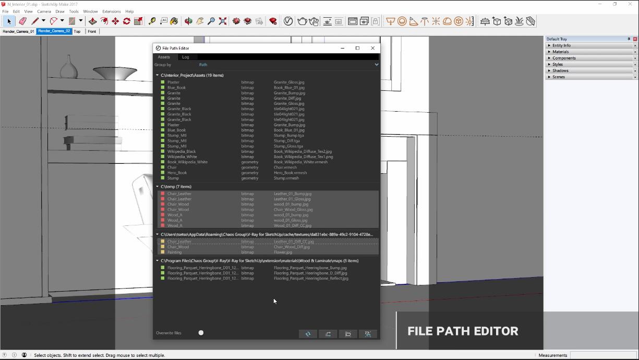Add a V-Ray Sphere Light

(402, 21)
